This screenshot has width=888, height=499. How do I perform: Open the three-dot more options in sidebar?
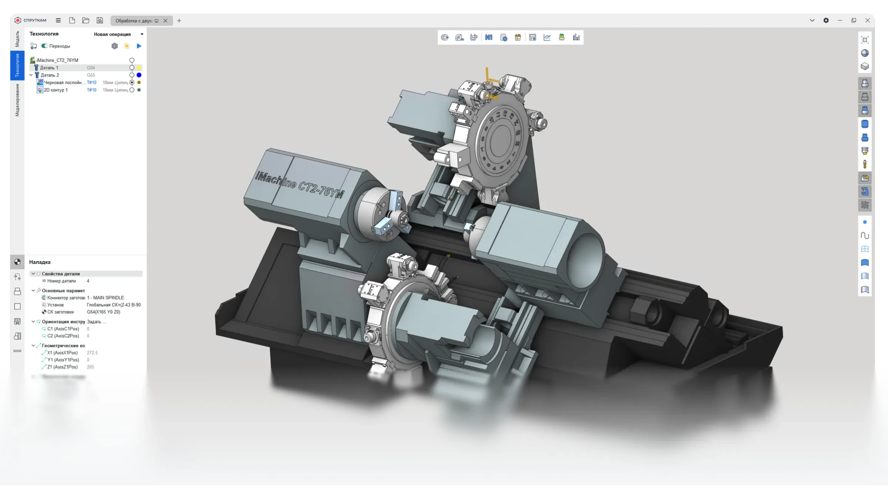17,351
